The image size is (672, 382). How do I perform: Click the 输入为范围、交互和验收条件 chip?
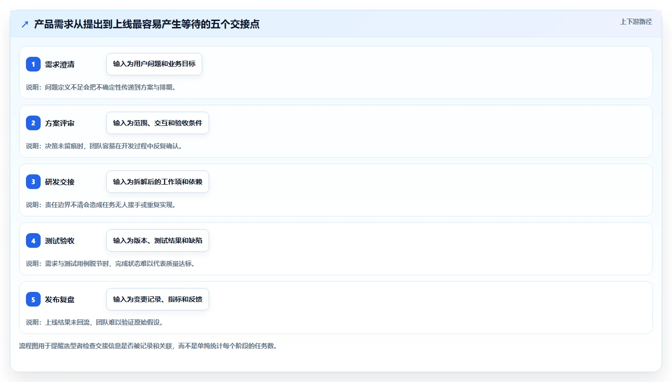point(158,123)
